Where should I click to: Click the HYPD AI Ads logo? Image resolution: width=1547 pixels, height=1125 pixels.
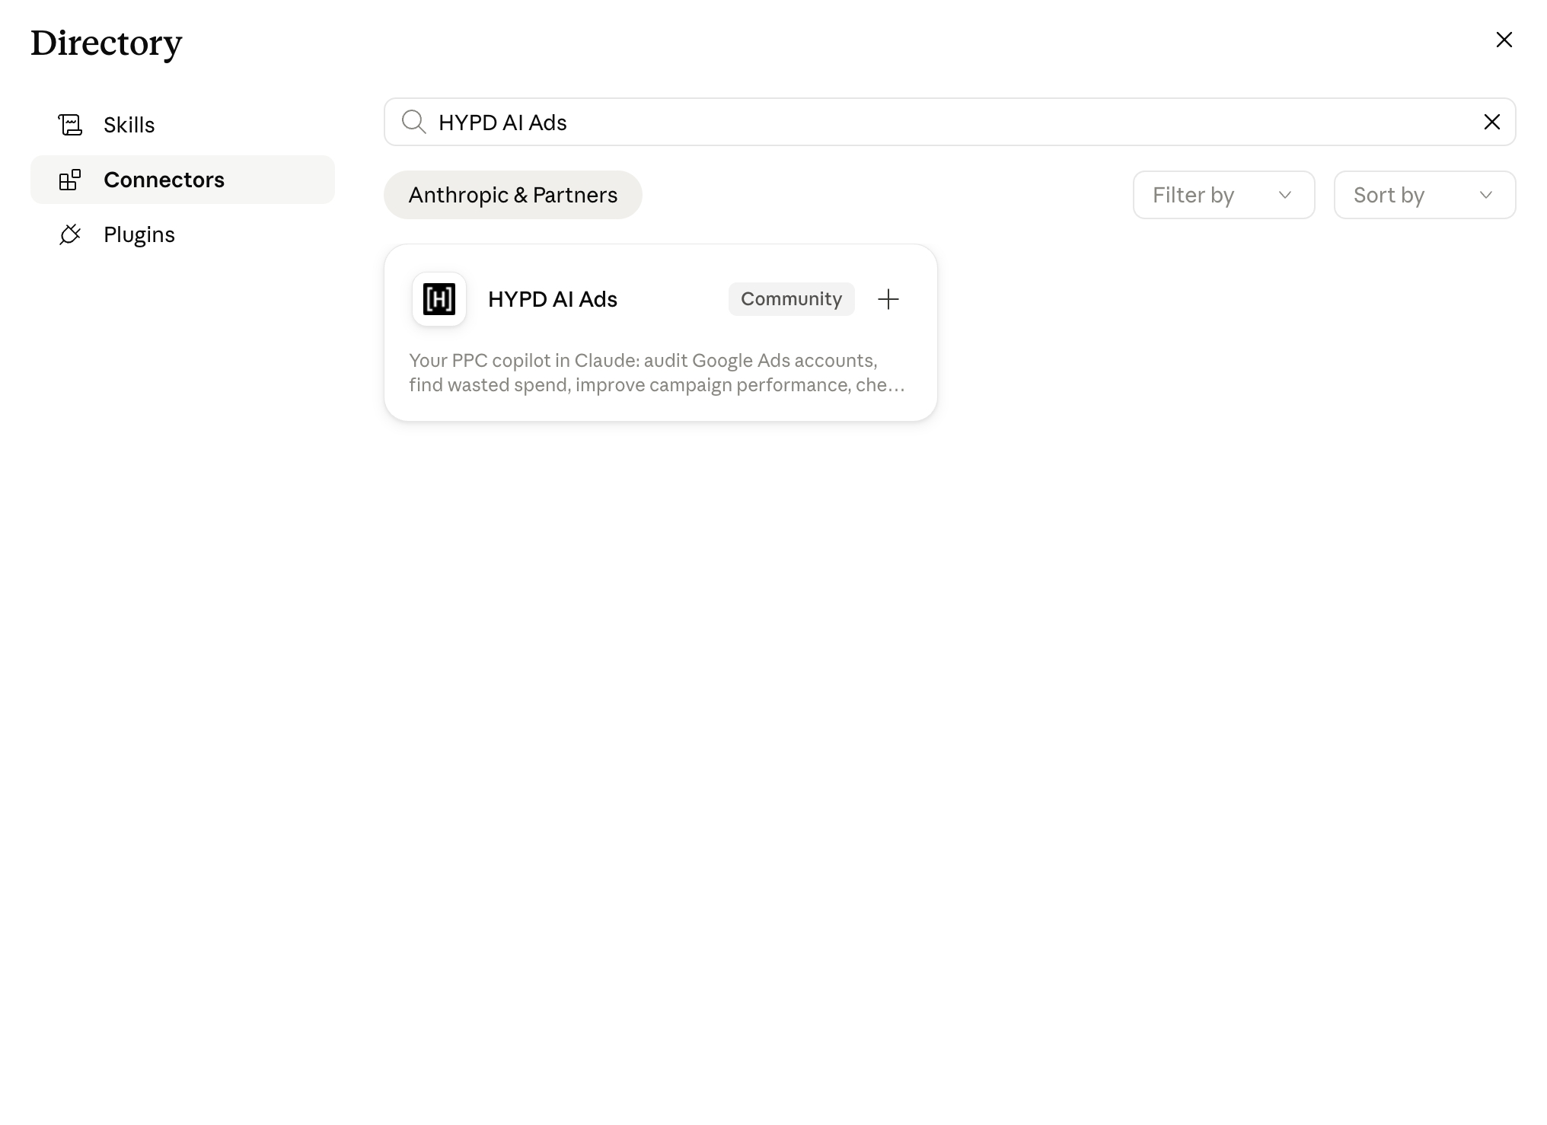(x=439, y=299)
